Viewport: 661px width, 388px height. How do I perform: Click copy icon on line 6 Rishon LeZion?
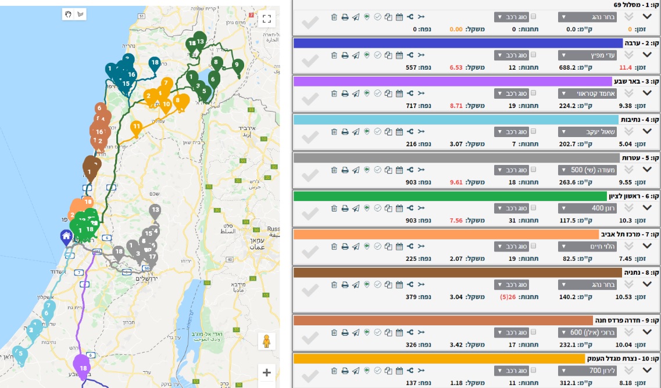[x=388, y=209]
